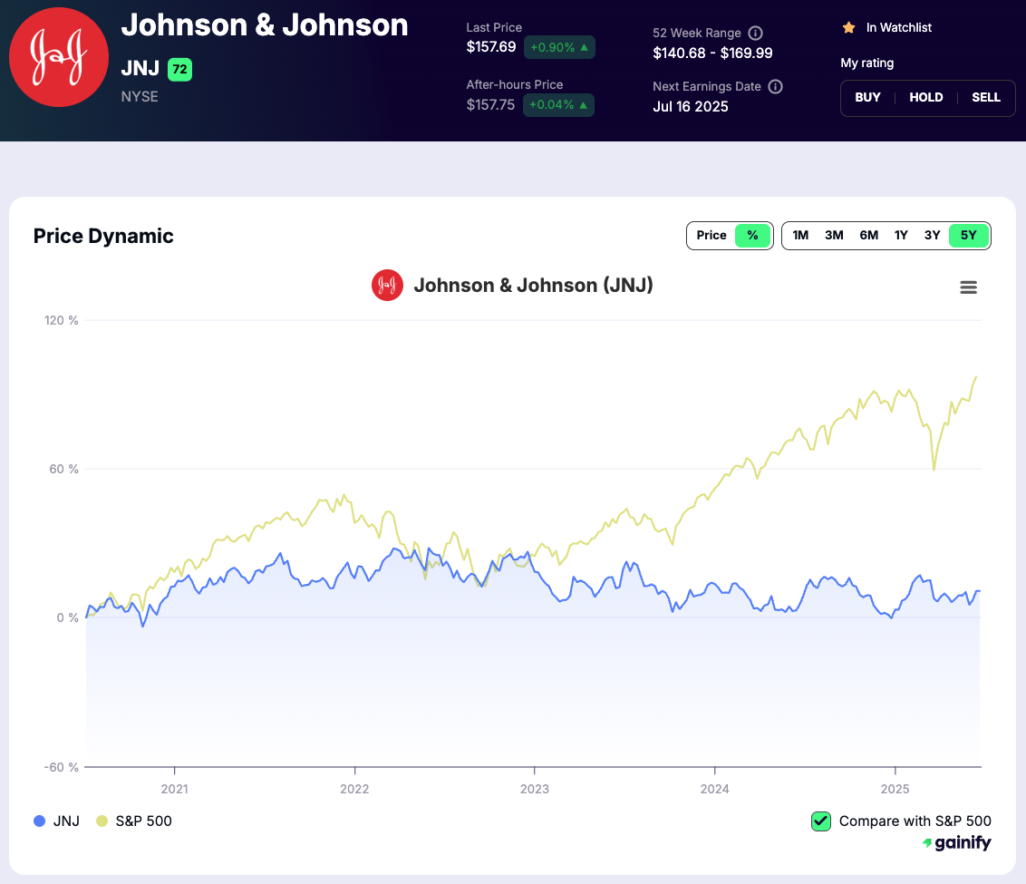Click the -60 % y-axis label
This screenshot has width=1026, height=884.
click(62, 768)
